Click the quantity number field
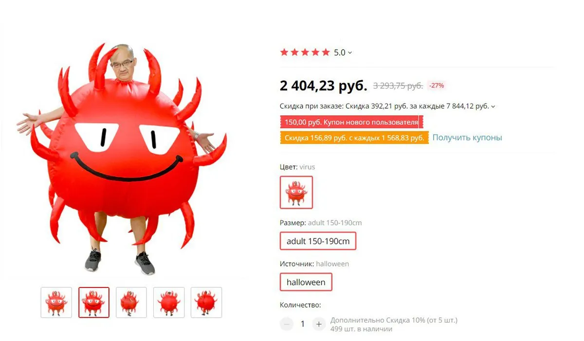Screen dimensions: 584x341 [303, 324]
